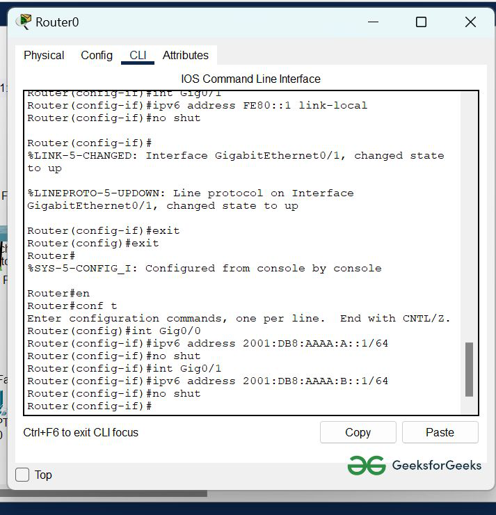This screenshot has width=496, height=515.
Task: Click the IOS Command Line Interface heading
Action: (250, 79)
